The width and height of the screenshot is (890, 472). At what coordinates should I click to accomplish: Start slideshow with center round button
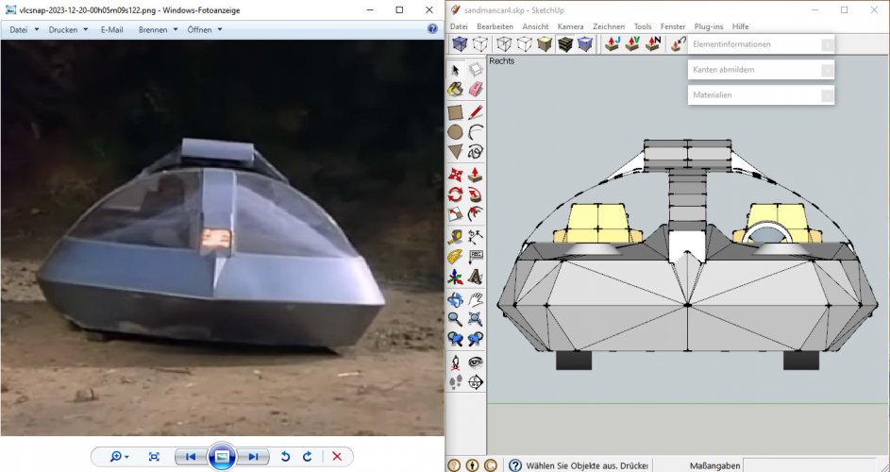pyautogui.click(x=222, y=457)
